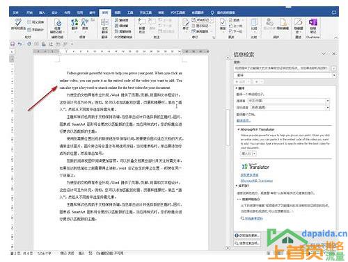348x262 pixels.
Task: Open OneNote Linked Notes
Action: [x=313, y=26]
